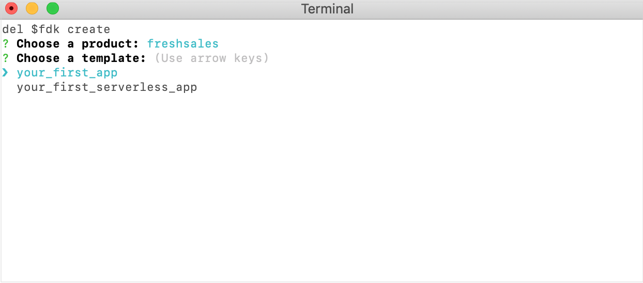Select the your_first_app template option
Screen dimensions: 643x283
click(67, 73)
